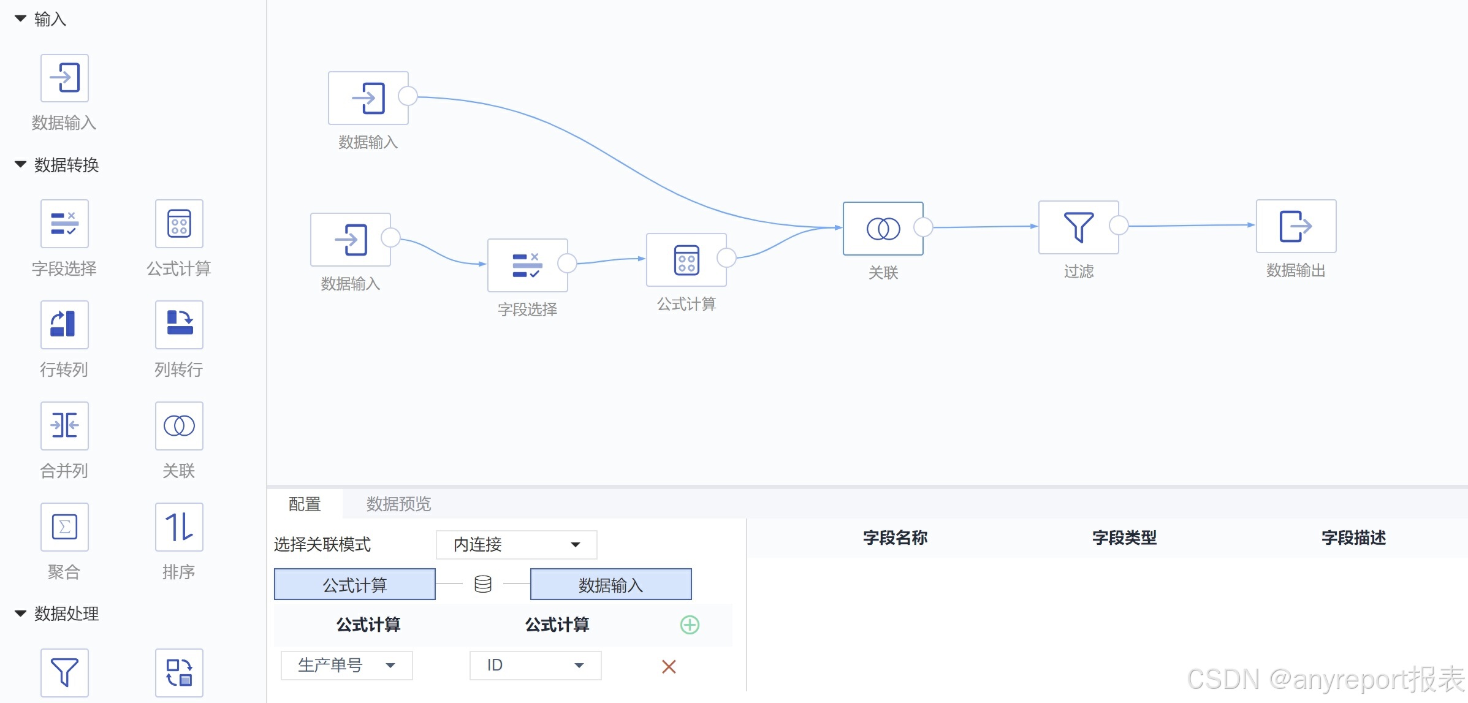Open the ID field dropdown
The image size is (1468, 703).
click(x=535, y=665)
